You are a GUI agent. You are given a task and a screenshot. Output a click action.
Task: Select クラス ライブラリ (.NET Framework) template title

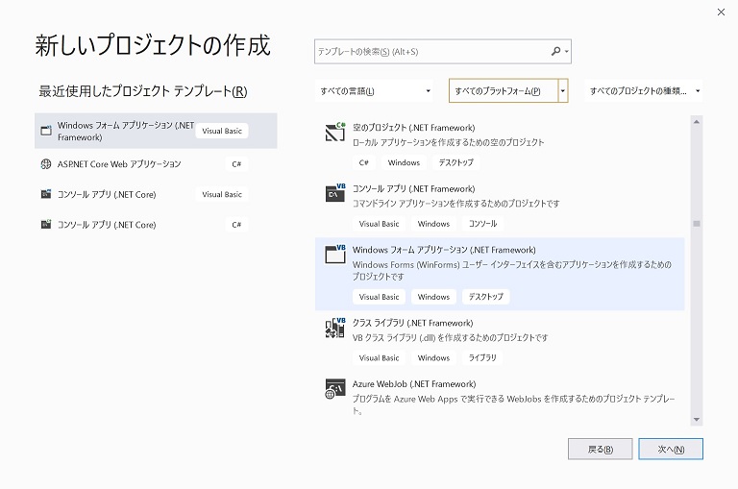[413, 323]
